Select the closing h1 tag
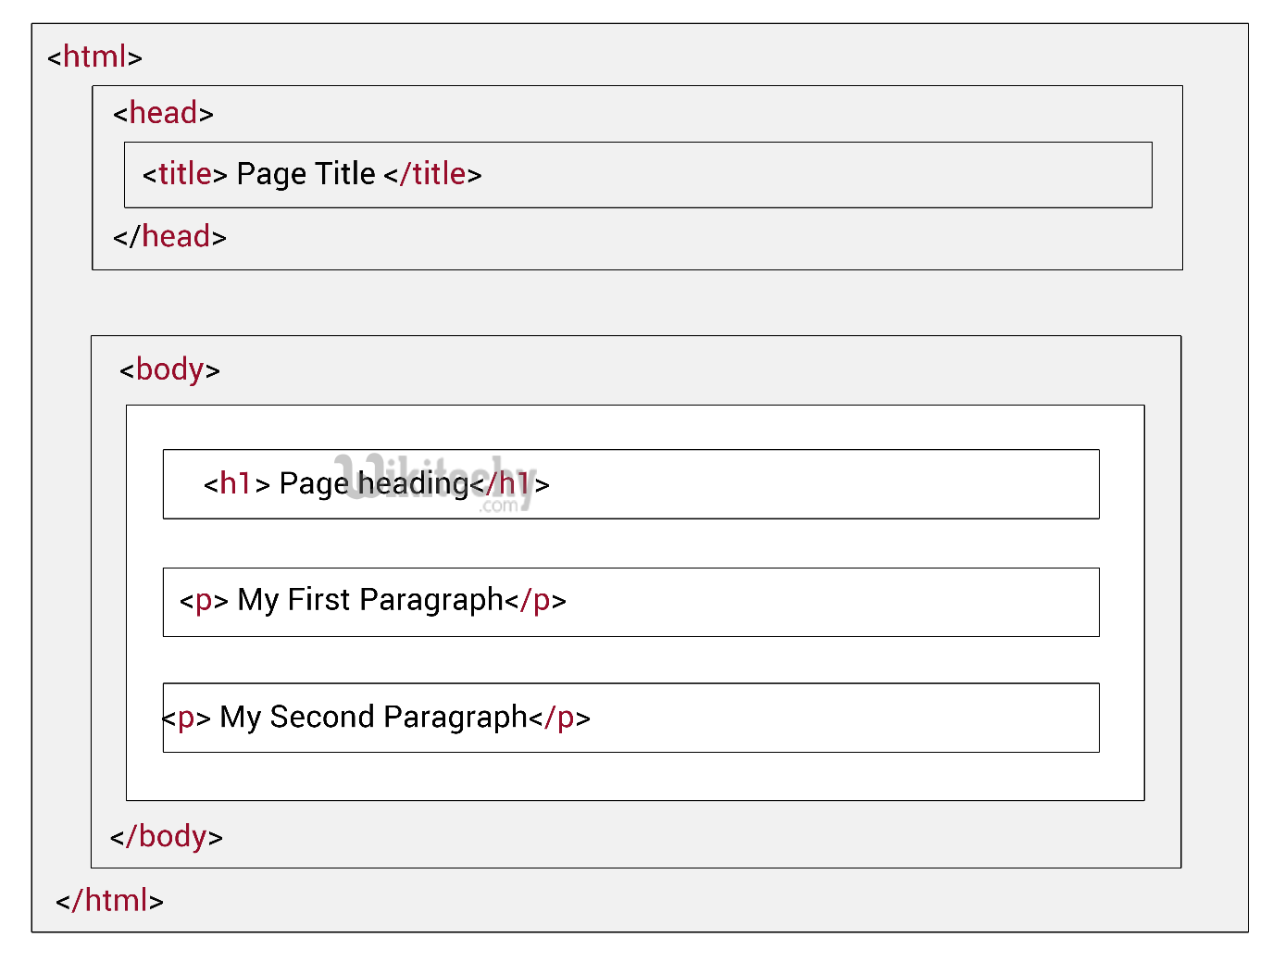 [x=509, y=484]
